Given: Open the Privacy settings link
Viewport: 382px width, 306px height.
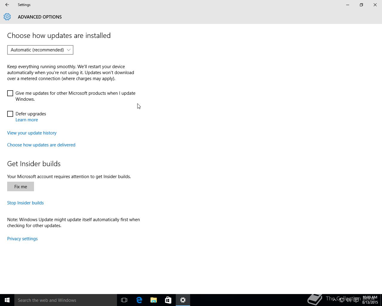Looking at the screenshot, I should (22, 239).
